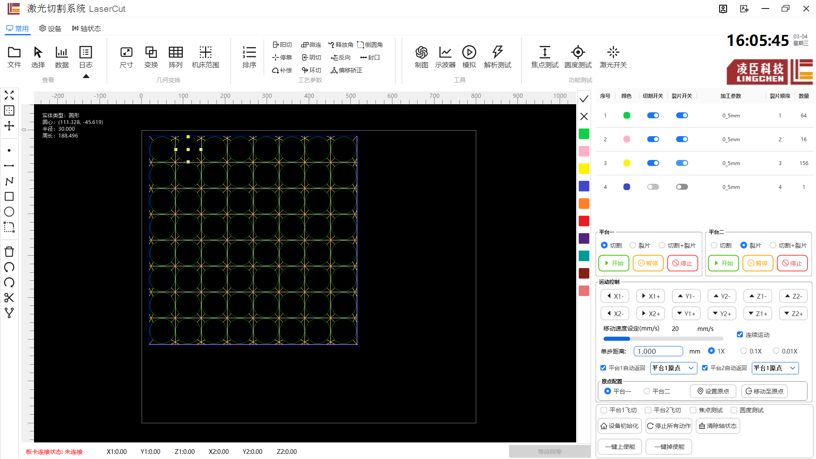
Task: Activate the 选择 pointer tool
Action: coord(38,57)
